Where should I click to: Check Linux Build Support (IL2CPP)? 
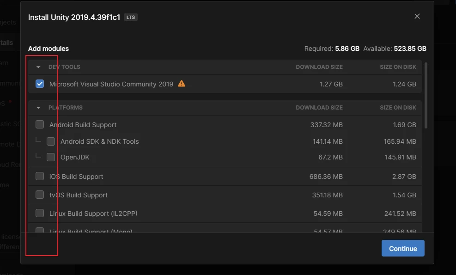[x=40, y=214]
